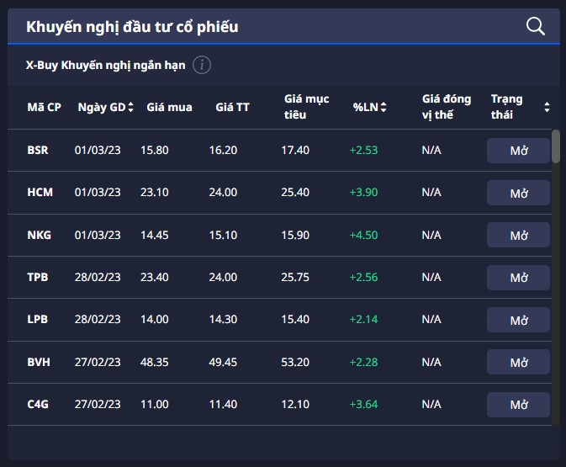Select the HCM stock code
Image resolution: width=566 pixels, height=467 pixels.
click(40, 192)
